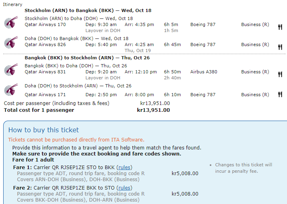Viewport: 287px width, 204px height.
Task: Click the Itinerary label
Action: click(x=12, y=4)
